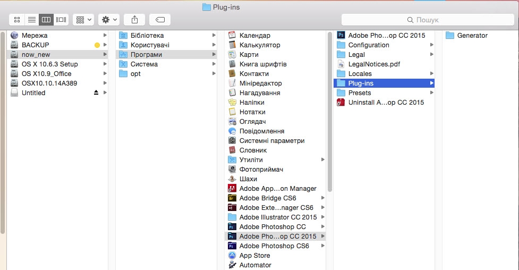Click the Plug-ins title folder icon
519x270 pixels.
207,7
